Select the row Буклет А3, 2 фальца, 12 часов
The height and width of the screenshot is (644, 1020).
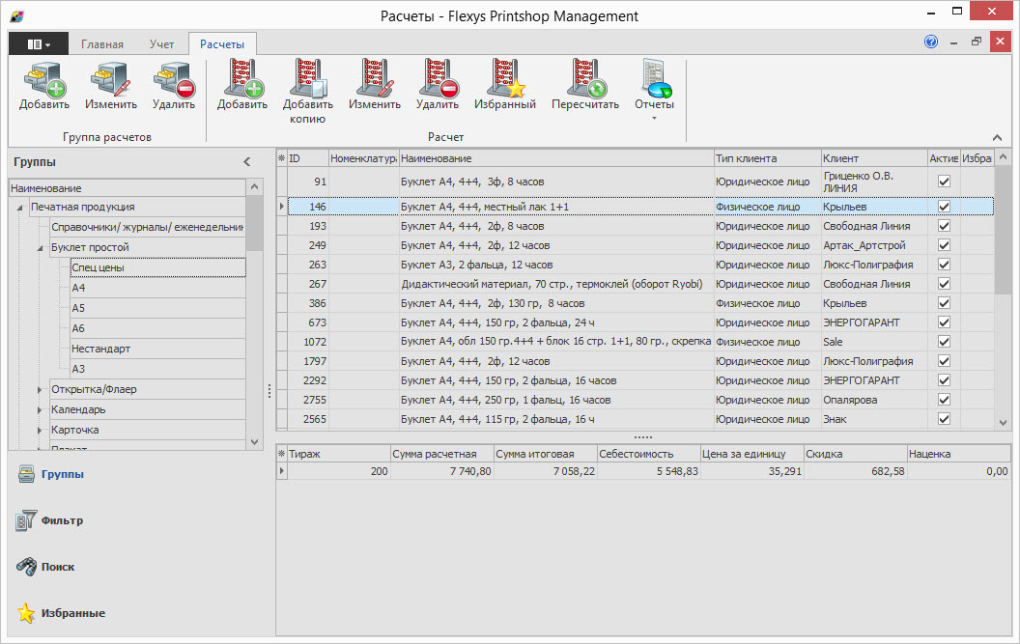pyautogui.click(x=640, y=265)
